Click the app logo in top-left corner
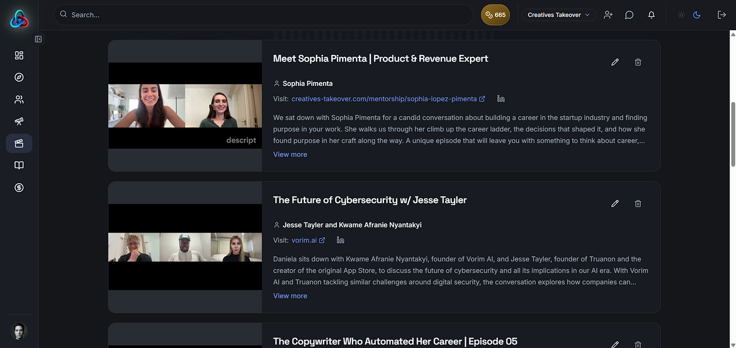Screen dimensions: 736x348 coord(19,19)
